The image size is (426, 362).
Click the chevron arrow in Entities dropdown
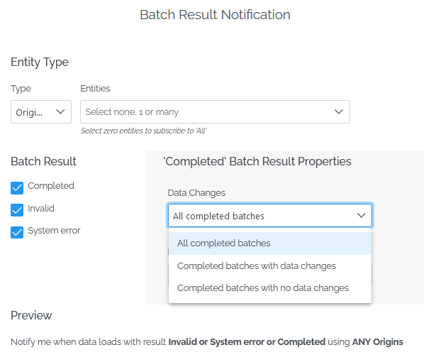point(339,111)
